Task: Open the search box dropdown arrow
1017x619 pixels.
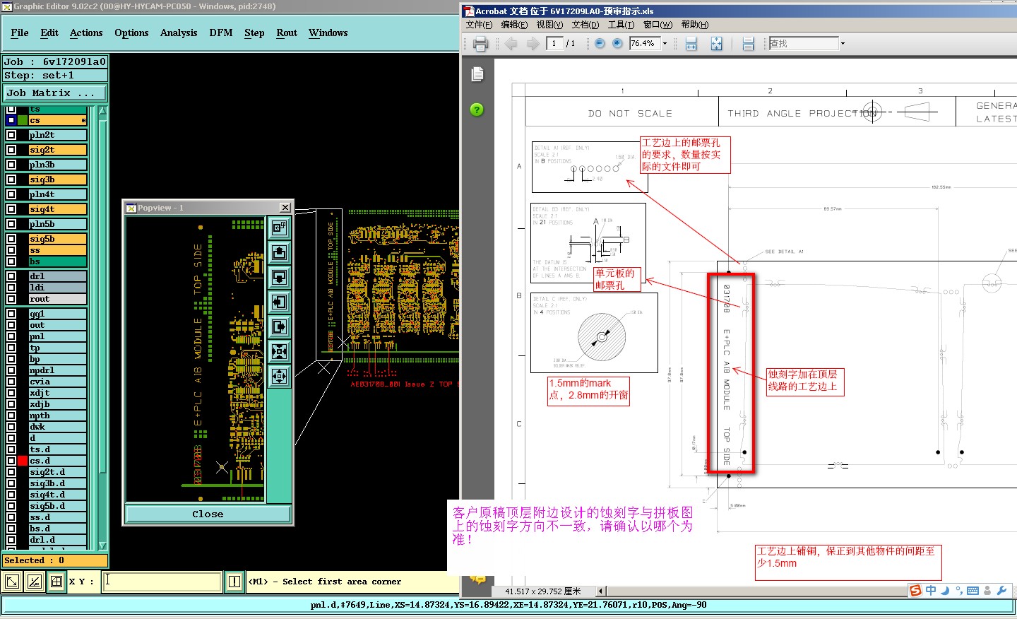Action: click(x=843, y=44)
